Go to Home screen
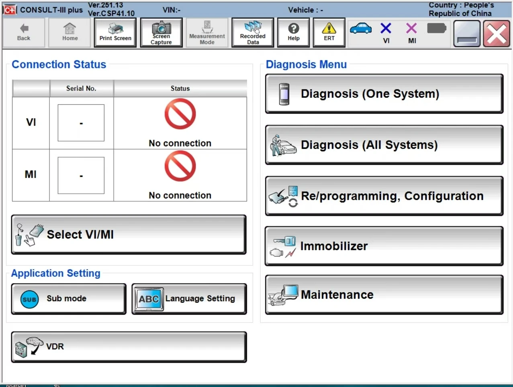 click(x=70, y=32)
